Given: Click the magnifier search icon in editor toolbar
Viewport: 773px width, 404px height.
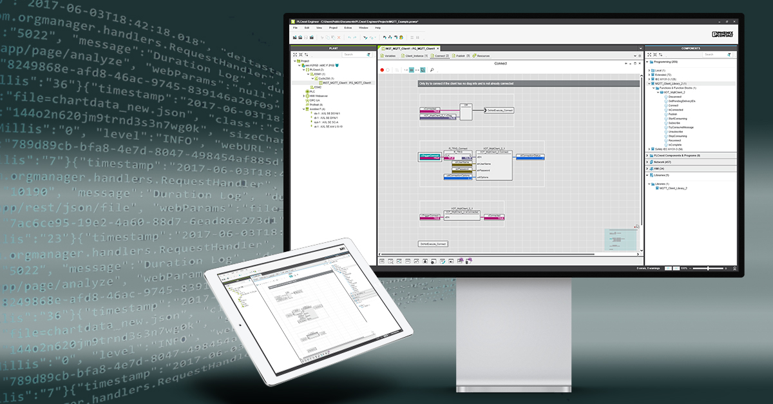Looking at the screenshot, I should pos(432,70).
